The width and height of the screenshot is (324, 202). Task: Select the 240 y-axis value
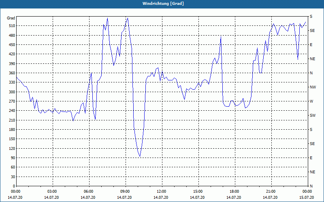click(11, 110)
